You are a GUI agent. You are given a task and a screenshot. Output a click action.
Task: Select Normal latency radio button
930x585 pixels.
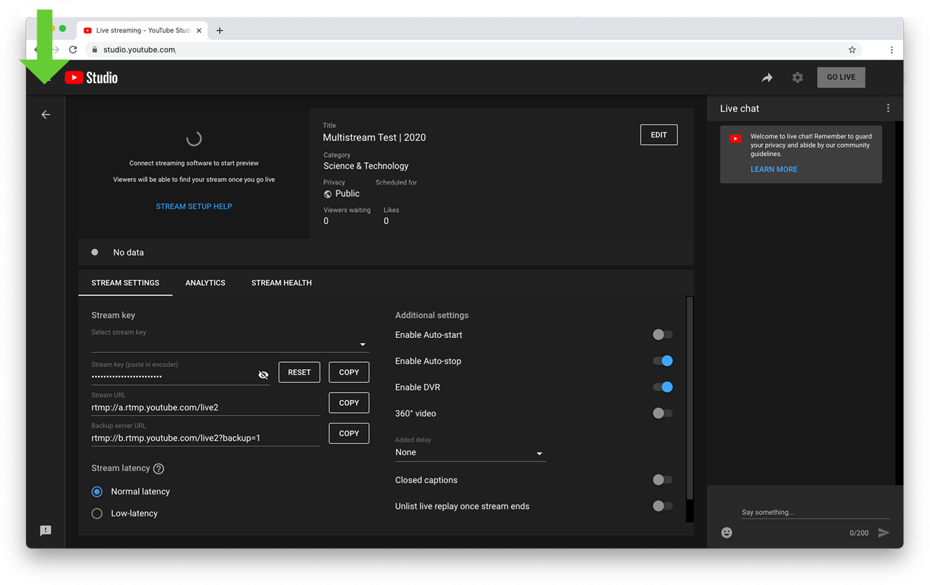pyautogui.click(x=97, y=492)
